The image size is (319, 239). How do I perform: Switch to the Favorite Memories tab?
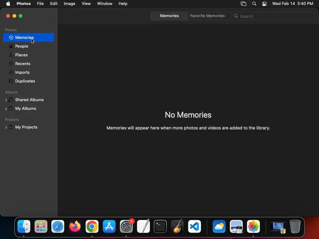pyautogui.click(x=207, y=16)
